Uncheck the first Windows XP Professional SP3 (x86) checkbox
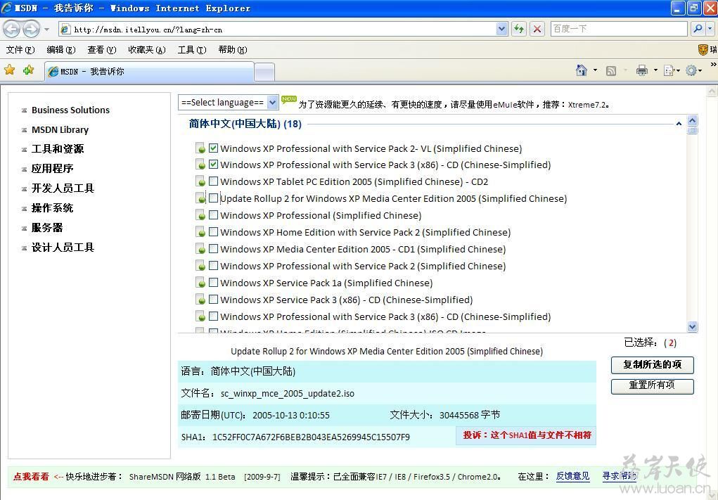 [213, 165]
